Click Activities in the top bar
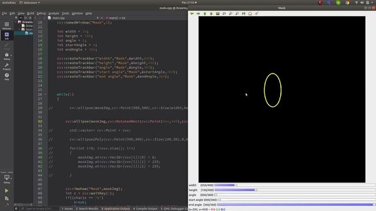The height and width of the screenshot is (211, 376). pos(9,2)
